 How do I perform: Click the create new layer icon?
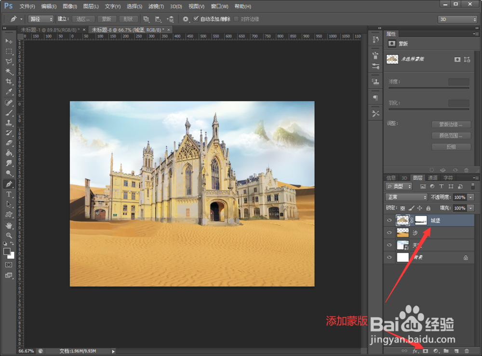pos(456,351)
